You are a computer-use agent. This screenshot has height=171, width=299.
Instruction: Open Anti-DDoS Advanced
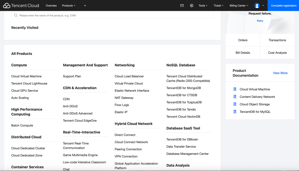[x=78, y=113]
